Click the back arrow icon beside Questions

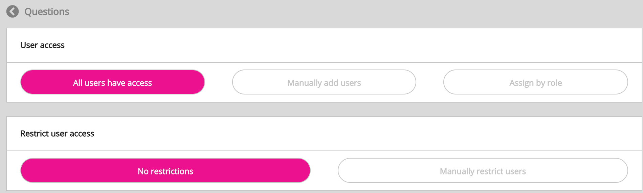point(13,11)
